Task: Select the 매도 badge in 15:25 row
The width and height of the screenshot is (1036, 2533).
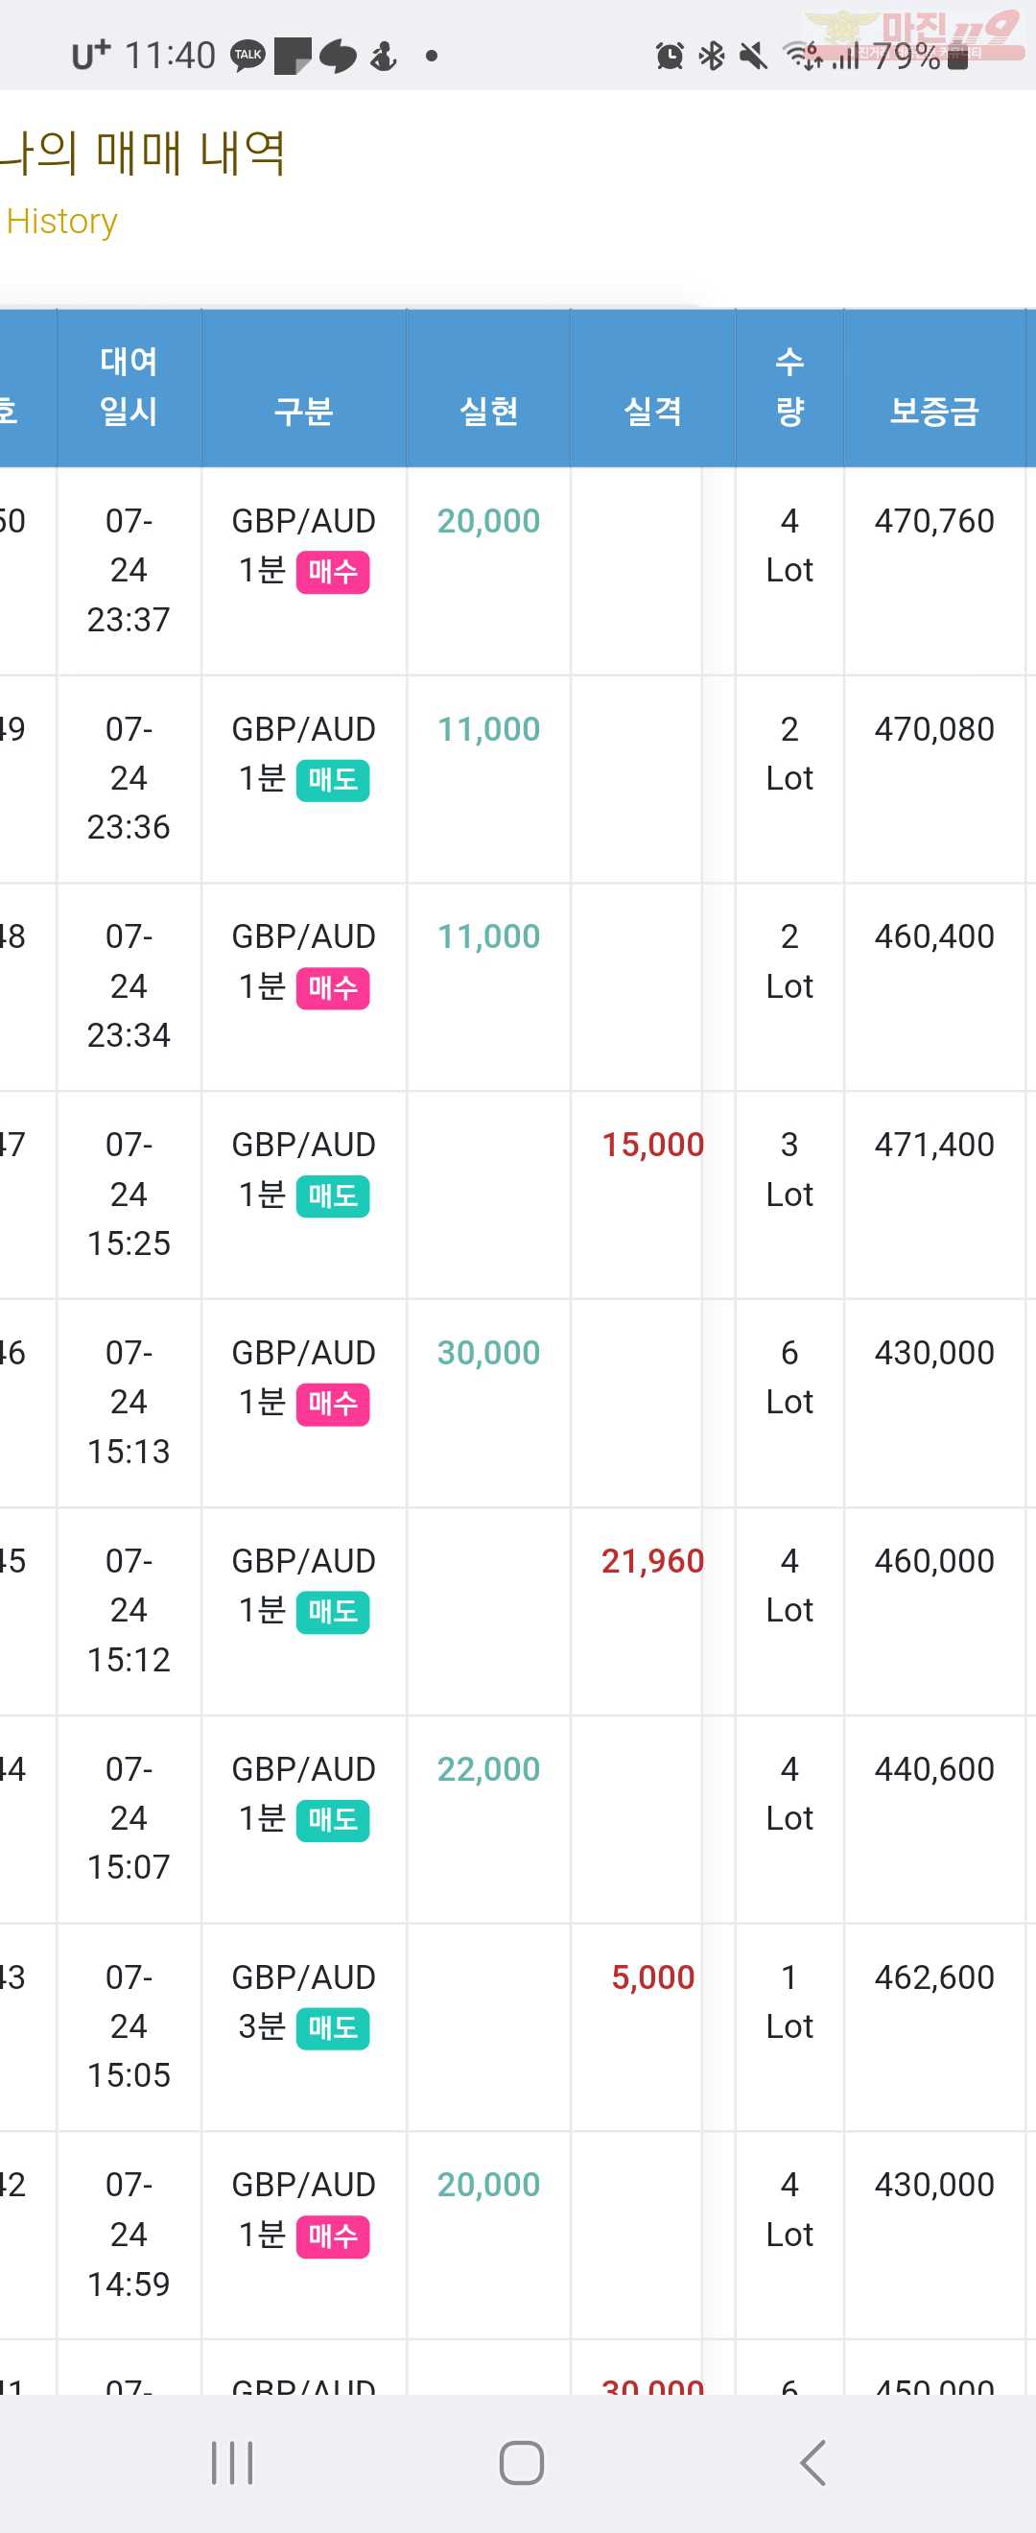Action: (x=333, y=1195)
